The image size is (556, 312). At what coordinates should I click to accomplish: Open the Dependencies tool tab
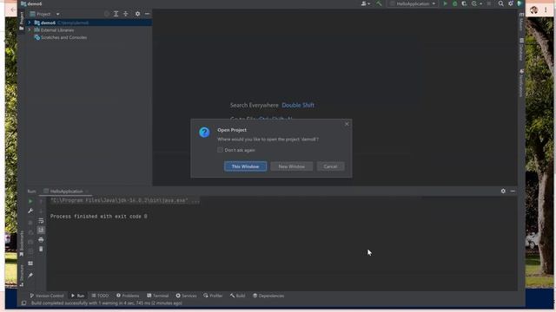[x=268, y=296]
